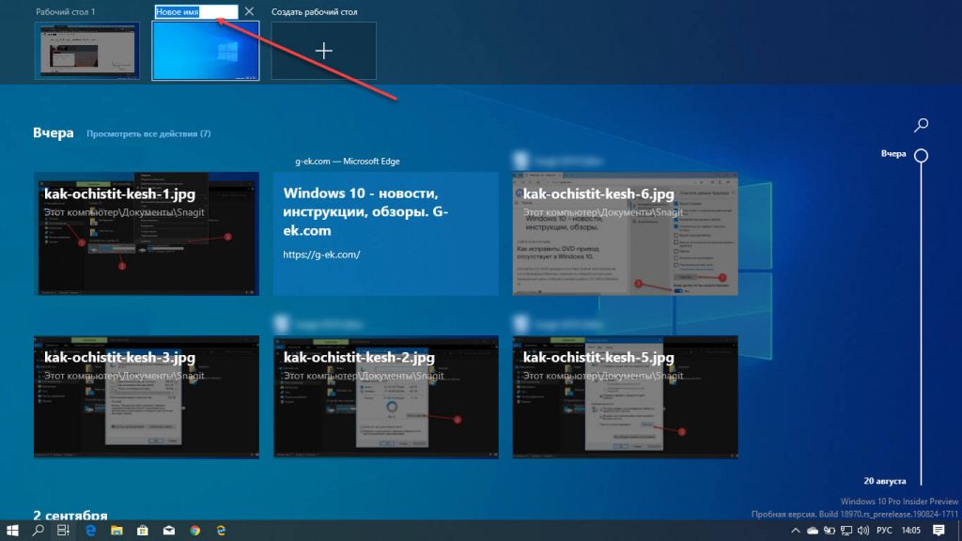Click the volume speaker tray icon

click(x=863, y=530)
